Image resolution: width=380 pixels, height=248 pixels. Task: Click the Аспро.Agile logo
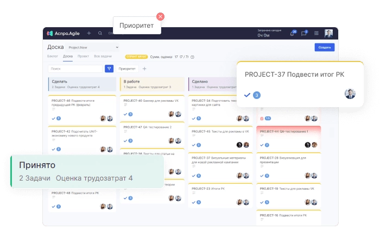pyautogui.click(x=64, y=34)
